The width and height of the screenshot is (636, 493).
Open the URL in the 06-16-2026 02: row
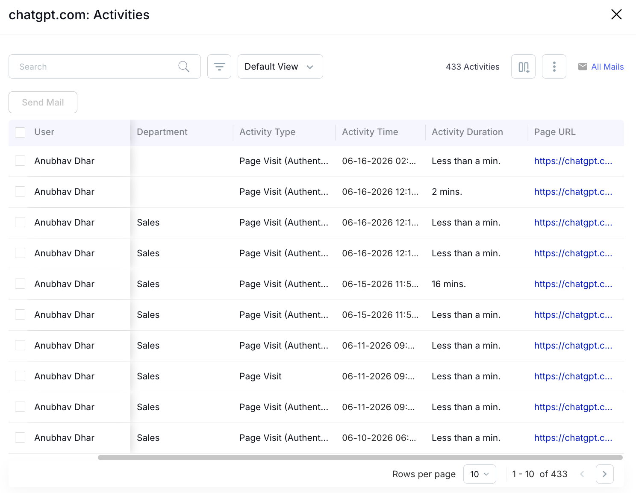pyautogui.click(x=573, y=161)
